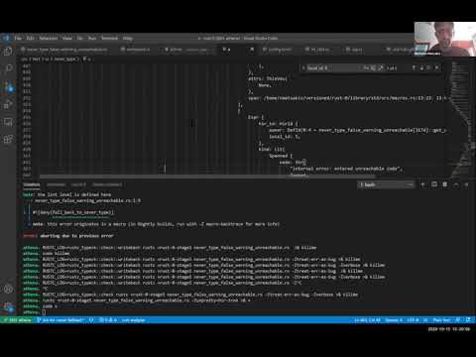Maximize the panel size with chevron
The image size is (476, 357).
(x=456, y=184)
